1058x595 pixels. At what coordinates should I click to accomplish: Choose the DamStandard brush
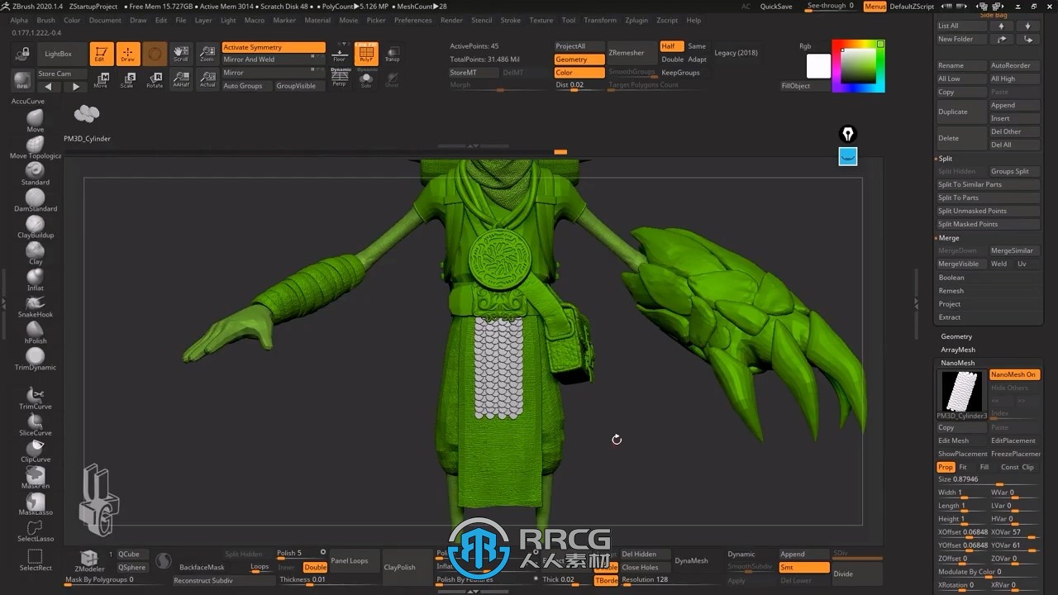point(35,200)
